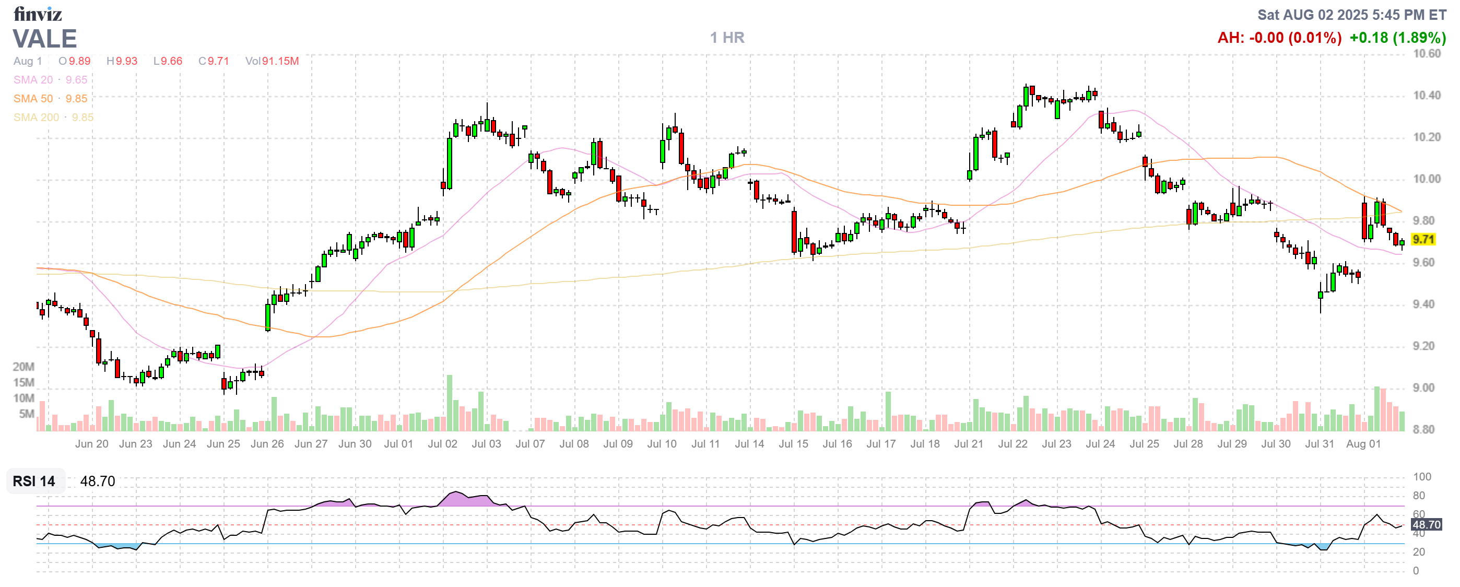Click the 1 HR timeframe label
Viewport: 1460px width, 587px height.
click(727, 38)
